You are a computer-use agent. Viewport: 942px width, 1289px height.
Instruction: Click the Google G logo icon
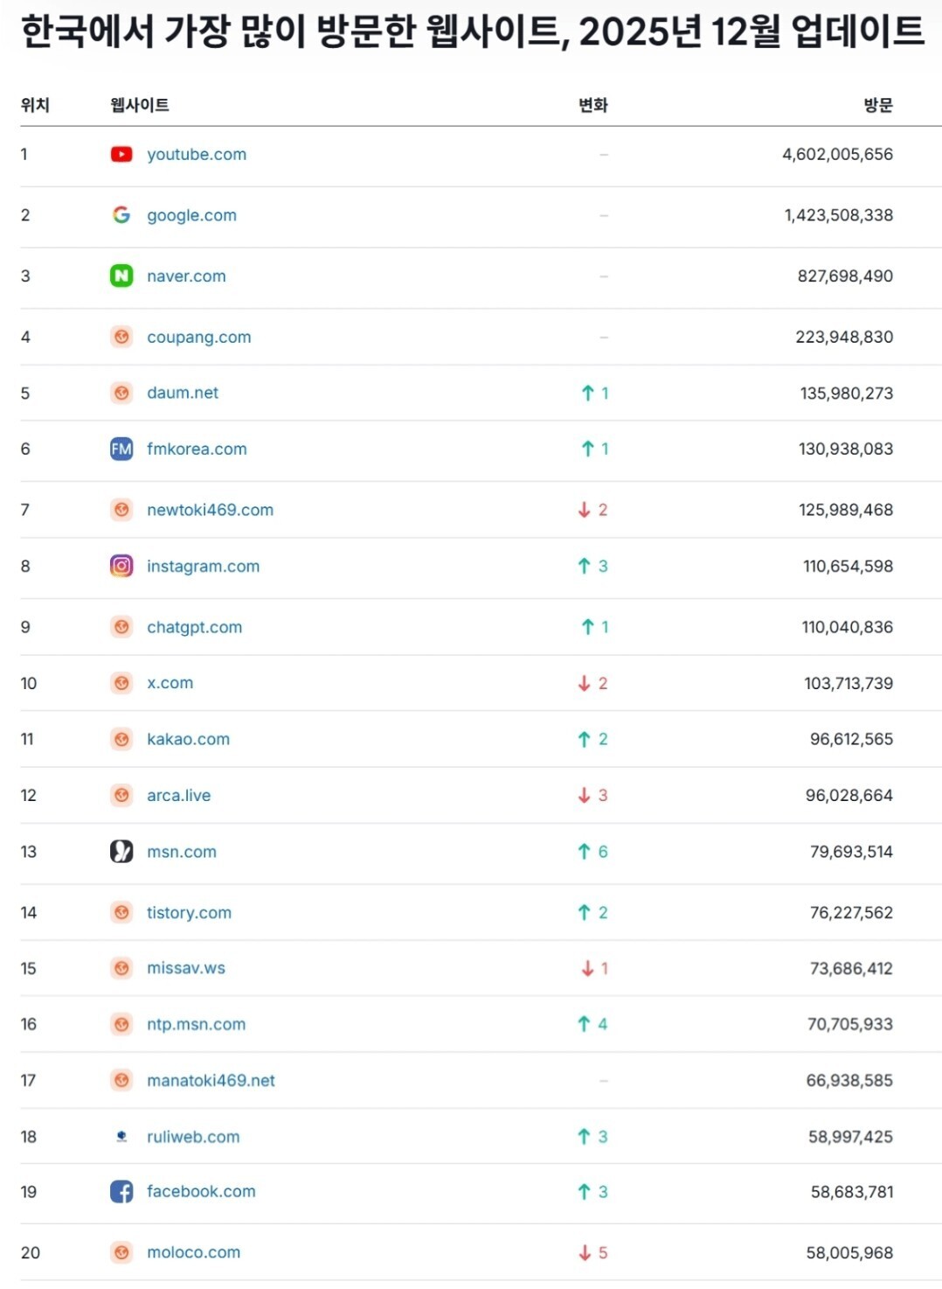tap(121, 215)
